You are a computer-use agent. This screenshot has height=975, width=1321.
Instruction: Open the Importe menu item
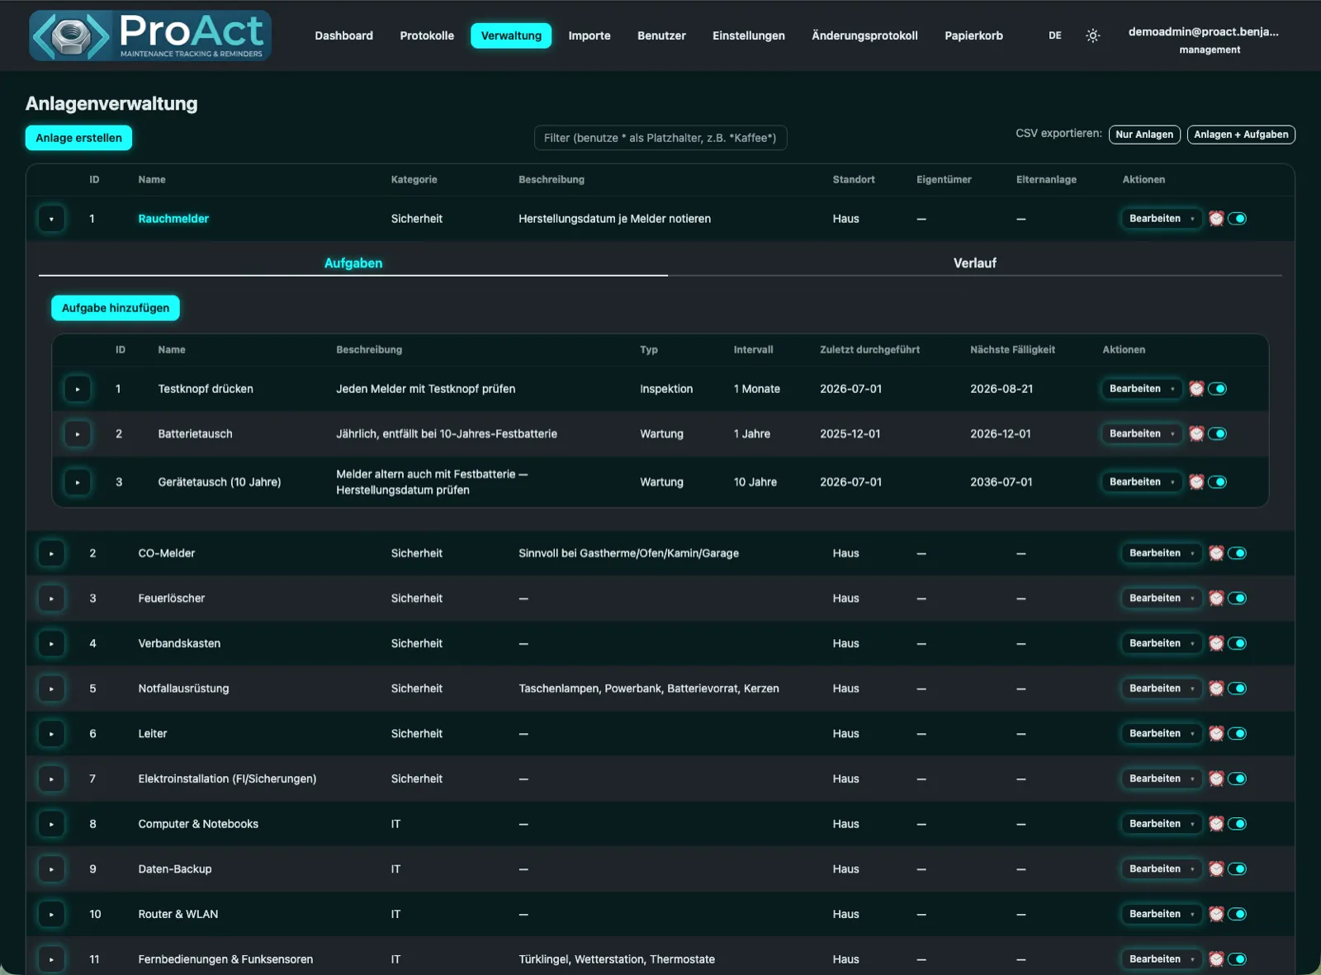(589, 35)
